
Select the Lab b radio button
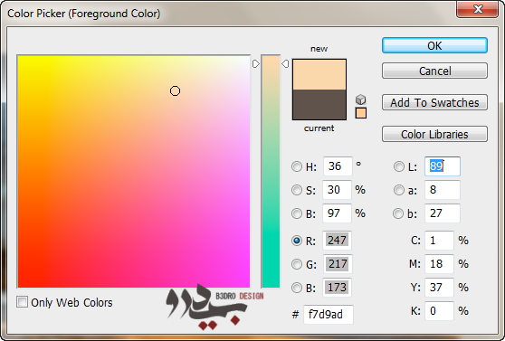click(x=398, y=213)
